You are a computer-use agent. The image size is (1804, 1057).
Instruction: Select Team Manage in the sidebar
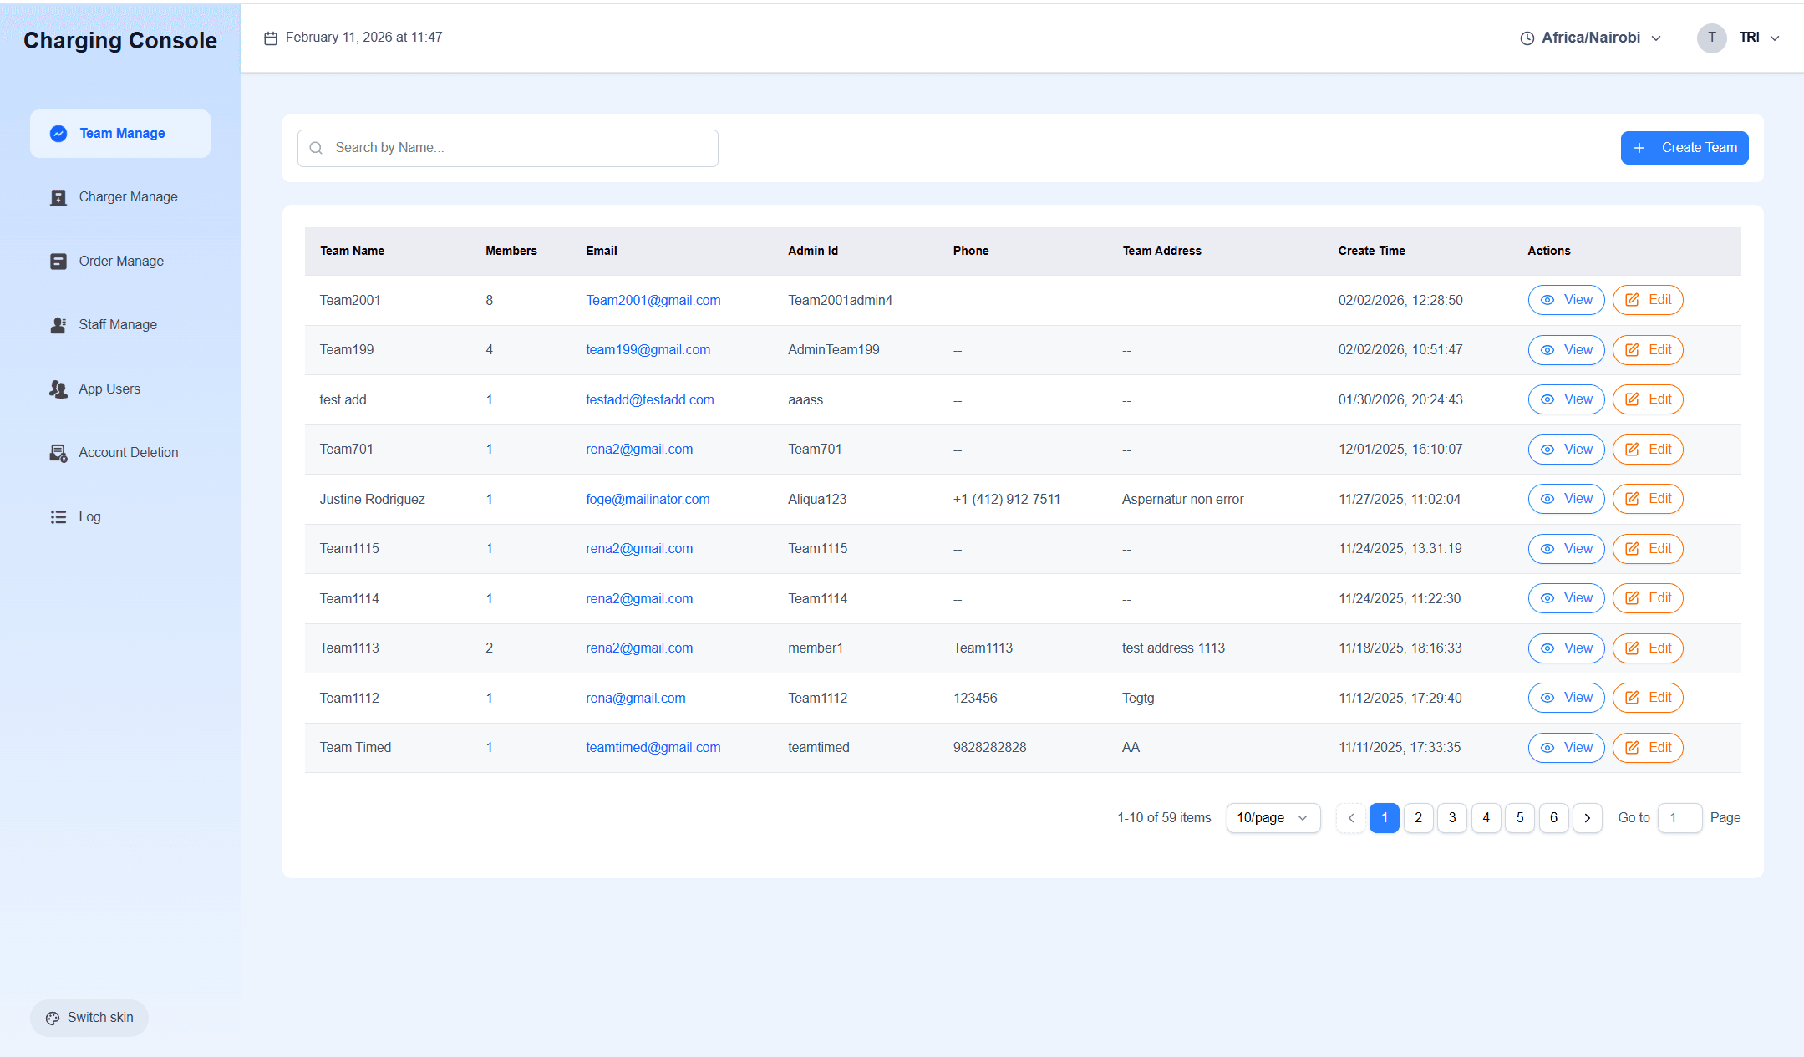pyautogui.click(x=120, y=134)
